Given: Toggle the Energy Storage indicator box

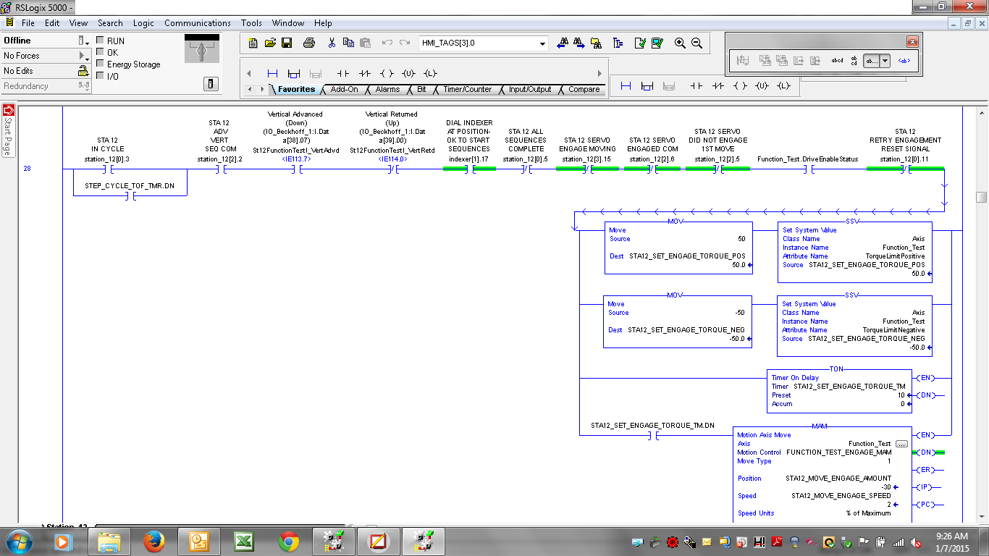Looking at the screenshot, I should pos(101,64).
